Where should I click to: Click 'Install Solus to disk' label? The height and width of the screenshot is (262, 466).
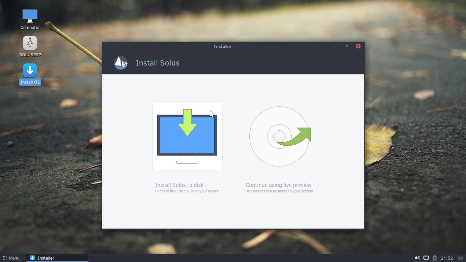tap(179, 185)
